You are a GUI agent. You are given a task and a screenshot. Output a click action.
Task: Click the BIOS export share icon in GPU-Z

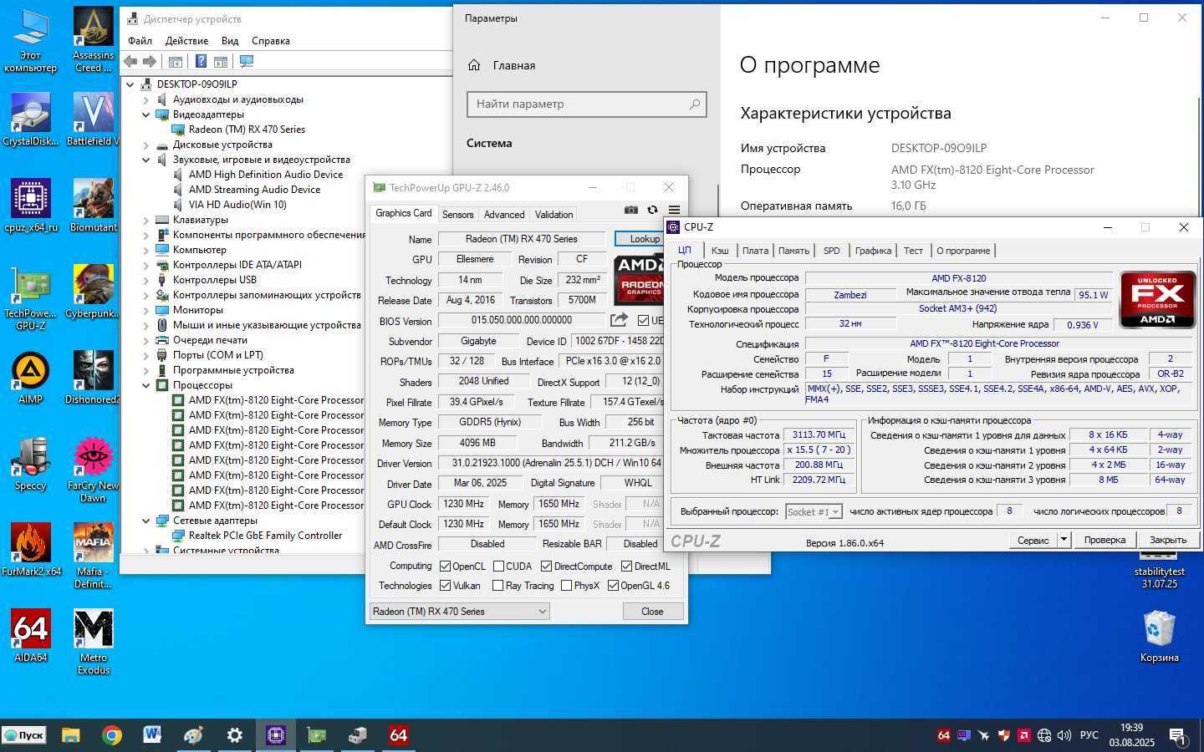tap(619, 320)
